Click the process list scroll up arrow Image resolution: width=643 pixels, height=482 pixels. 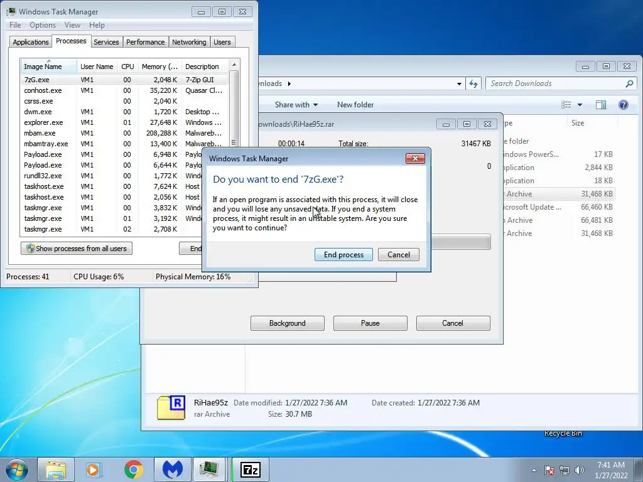(234, 65)
